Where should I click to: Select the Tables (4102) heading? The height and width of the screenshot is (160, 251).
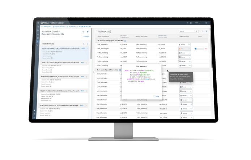[104, 31]
